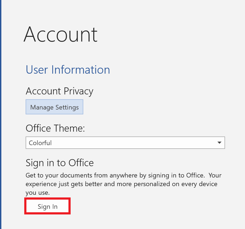The image size is (245, 229).
Task: Click the Sign In button
Action: click(47, 206)
